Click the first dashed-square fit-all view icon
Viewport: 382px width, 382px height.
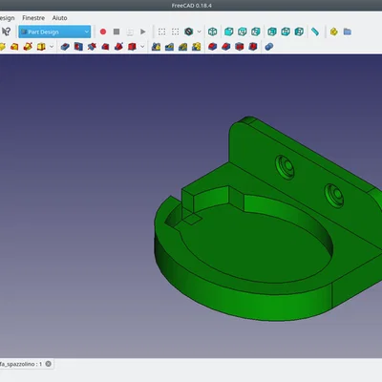[x=161, y=32]
